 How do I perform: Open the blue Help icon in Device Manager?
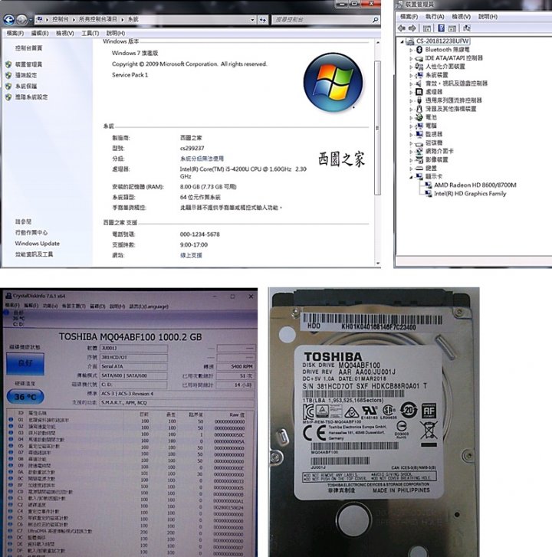coord(441,28)
